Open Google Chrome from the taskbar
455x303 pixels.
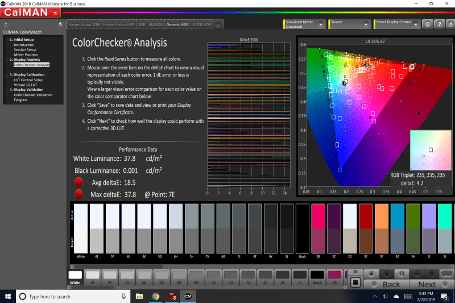click(x=155, y=296)
